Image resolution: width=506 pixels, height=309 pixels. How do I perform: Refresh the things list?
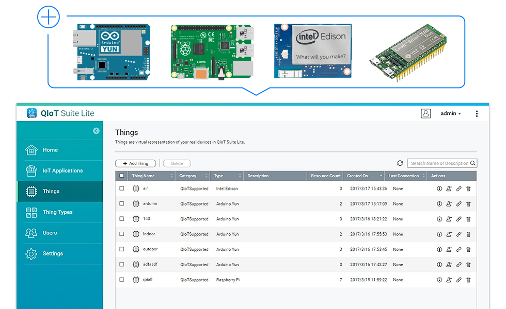coord(400,163)
